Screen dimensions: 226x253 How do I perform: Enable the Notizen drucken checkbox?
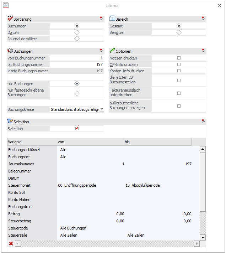179,58
